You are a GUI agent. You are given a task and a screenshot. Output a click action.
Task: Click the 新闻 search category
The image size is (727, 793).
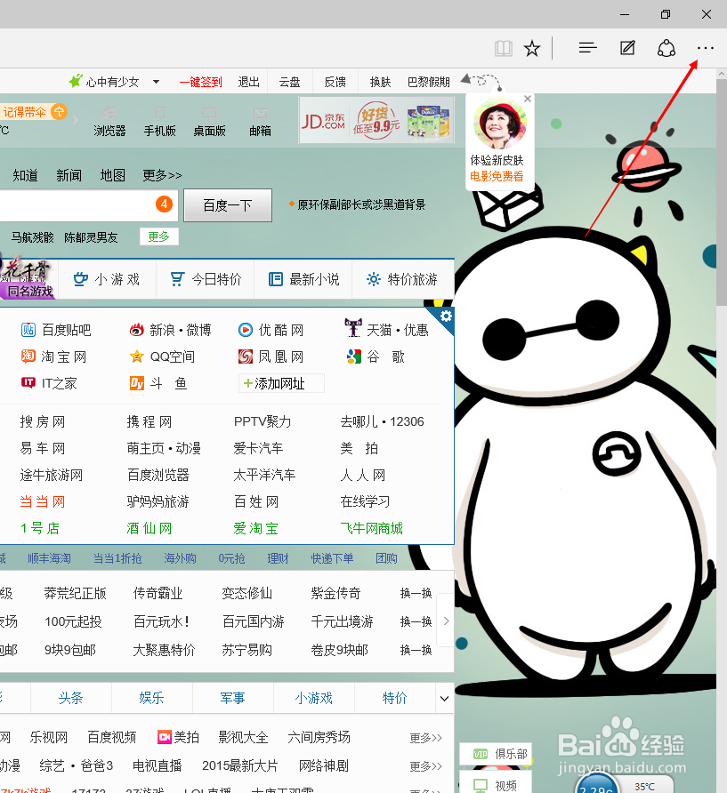click(x=69, y=175)
